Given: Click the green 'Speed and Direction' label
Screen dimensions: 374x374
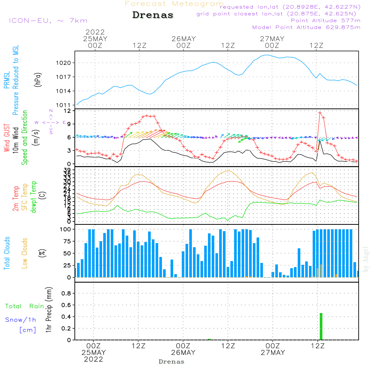Looking at the screenshot, I should (x=24, y=138).
